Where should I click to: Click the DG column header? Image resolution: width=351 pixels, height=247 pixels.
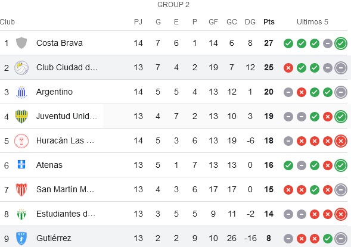tap(250, 22)
